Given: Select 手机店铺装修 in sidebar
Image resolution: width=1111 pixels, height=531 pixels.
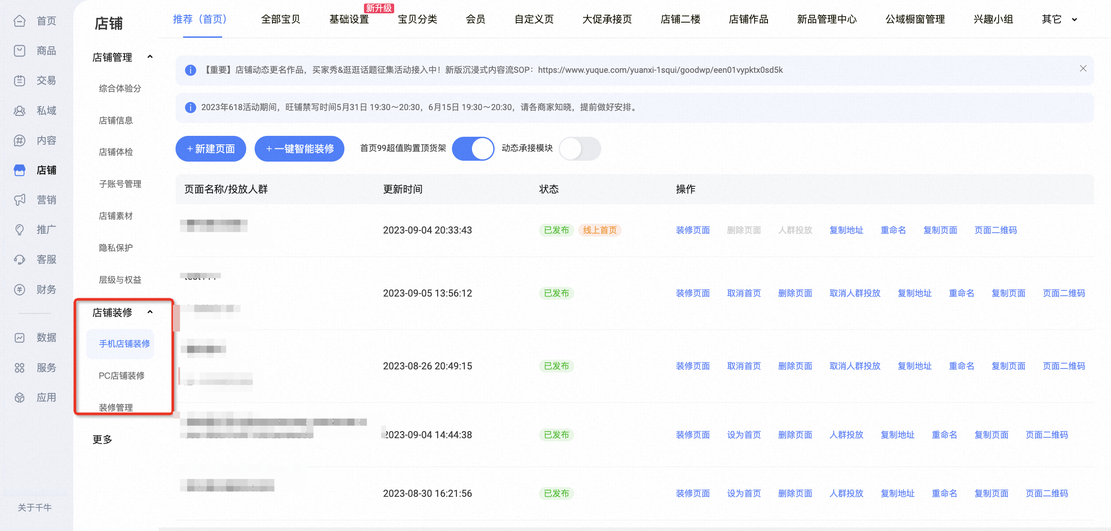Looking at the screenshot, I should coord(120,344).
